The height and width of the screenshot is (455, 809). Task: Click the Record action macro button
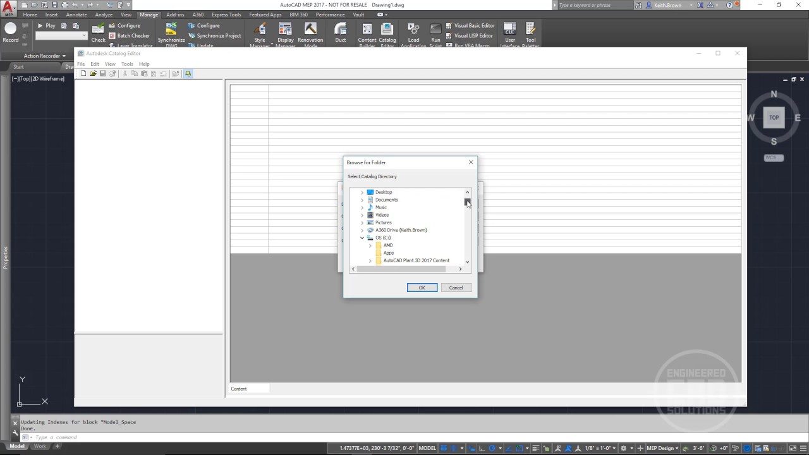11,32
